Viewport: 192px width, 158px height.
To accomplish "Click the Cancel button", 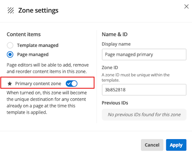I will tap(152, 145).
